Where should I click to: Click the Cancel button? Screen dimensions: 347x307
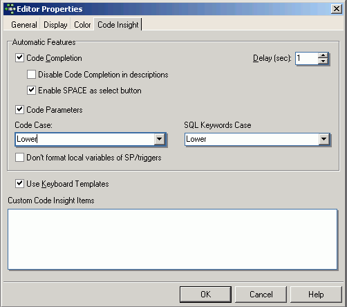(261, 295)
